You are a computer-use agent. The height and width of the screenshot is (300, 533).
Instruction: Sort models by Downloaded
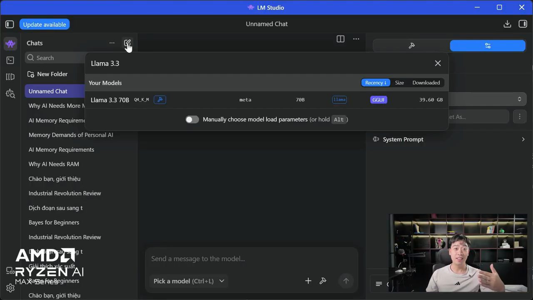[x=426, y=82]
